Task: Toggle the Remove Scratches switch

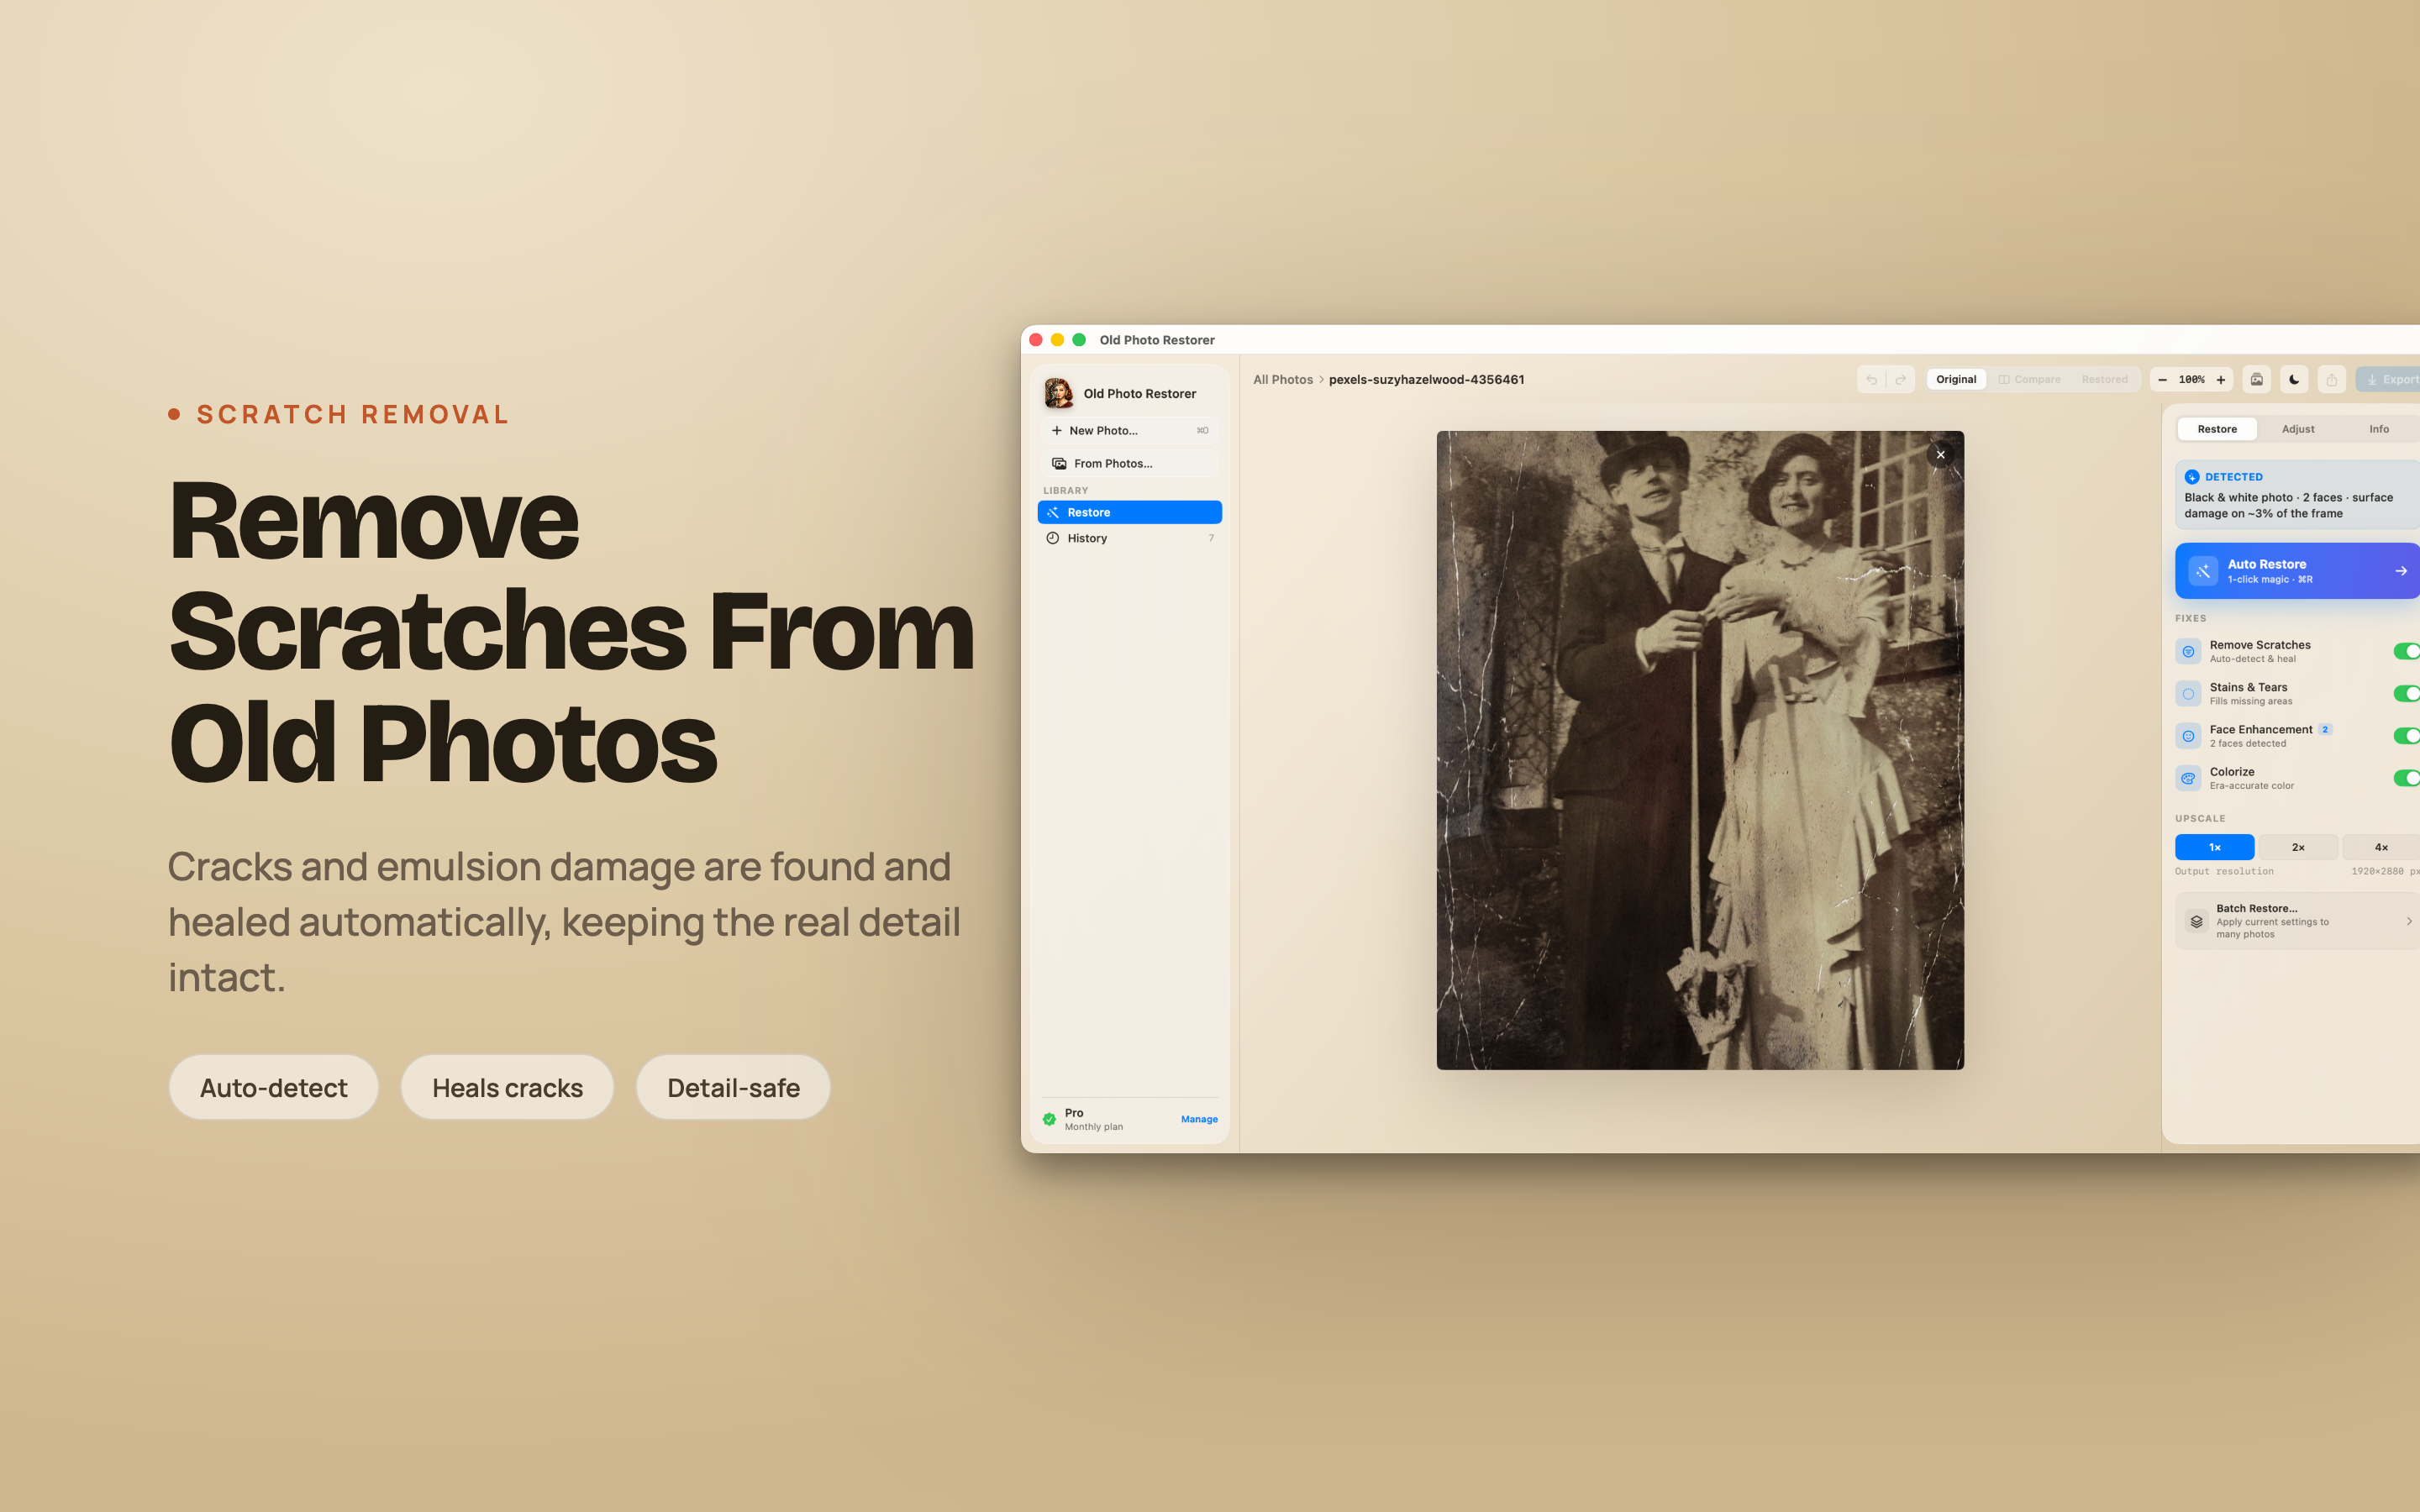Action: 2407,652
